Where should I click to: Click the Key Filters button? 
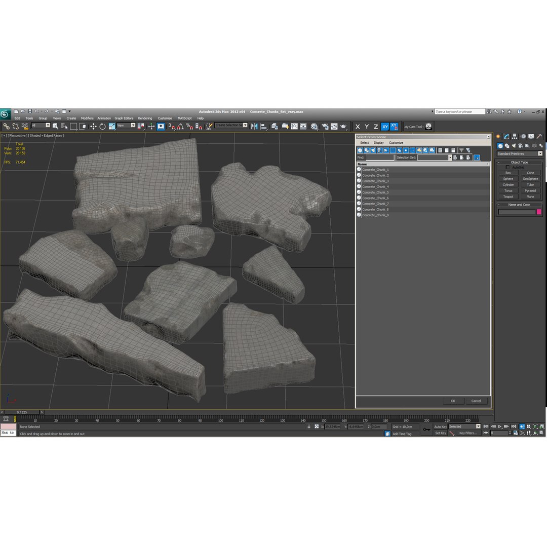[468, 433]
